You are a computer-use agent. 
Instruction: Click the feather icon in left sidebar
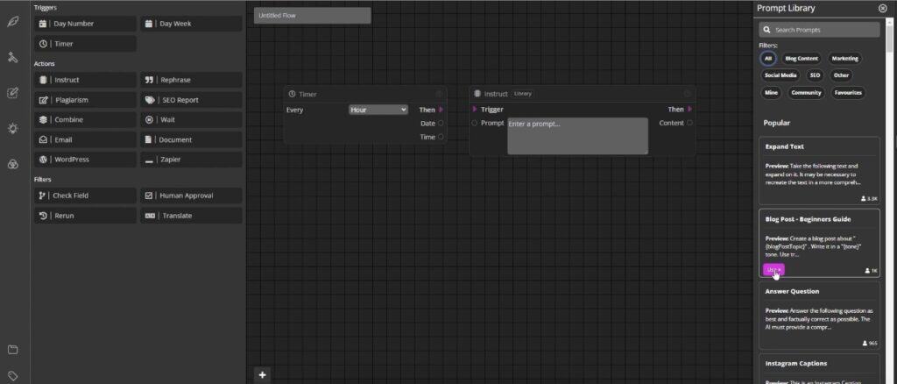12,22
